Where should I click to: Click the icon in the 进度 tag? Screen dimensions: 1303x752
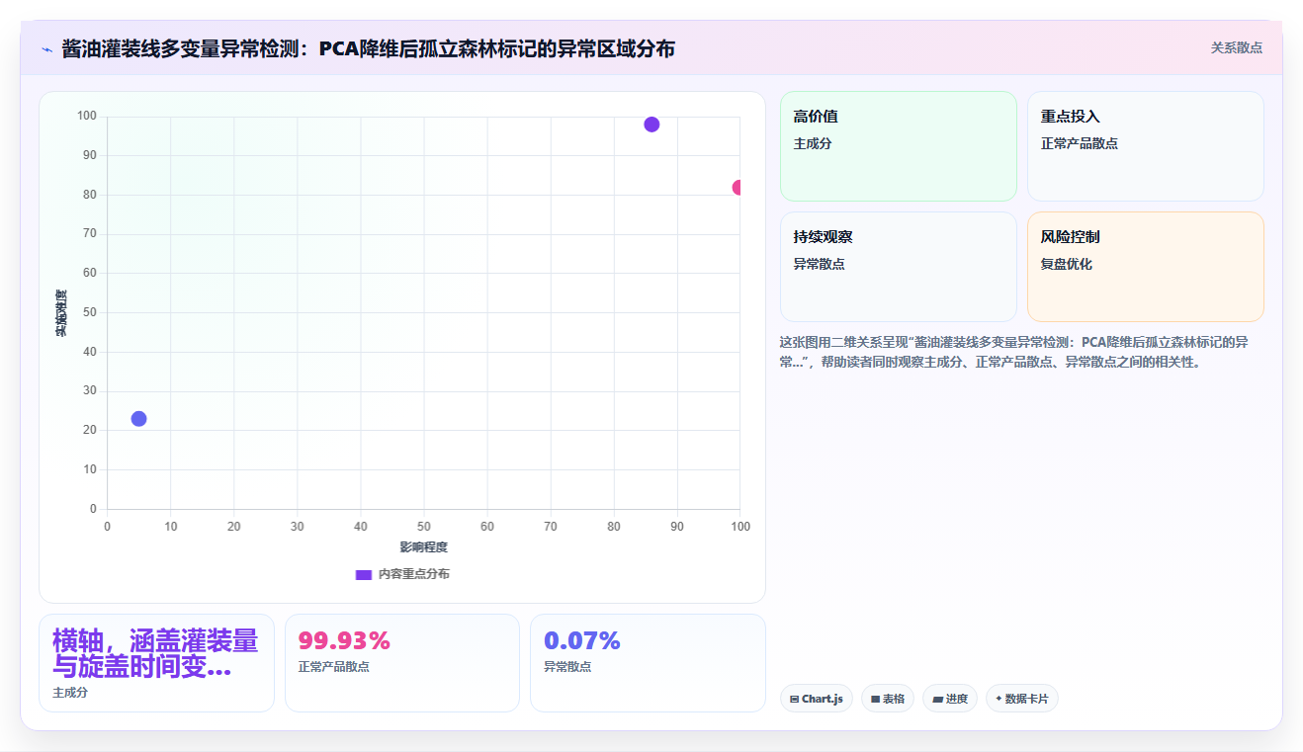937,699
